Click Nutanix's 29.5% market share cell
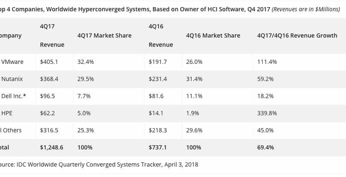Image resolution: width=346 pixels, height=177 pixels. [x=86, y=79]
